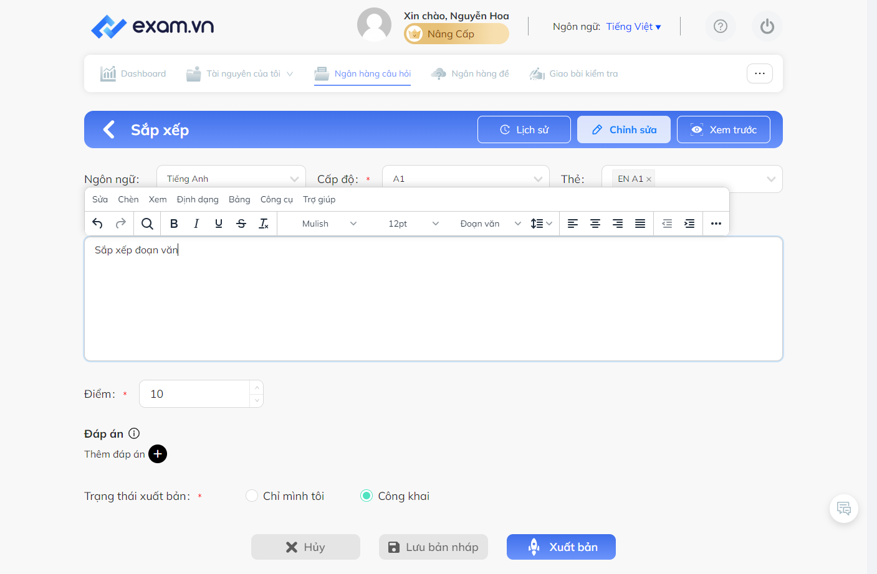Go to Ngân hàng đề tab
The image size is (877, 574).
[x=470, y=73]
